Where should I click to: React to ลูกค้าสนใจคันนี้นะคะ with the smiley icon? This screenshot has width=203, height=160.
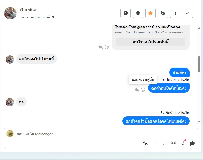143,90
